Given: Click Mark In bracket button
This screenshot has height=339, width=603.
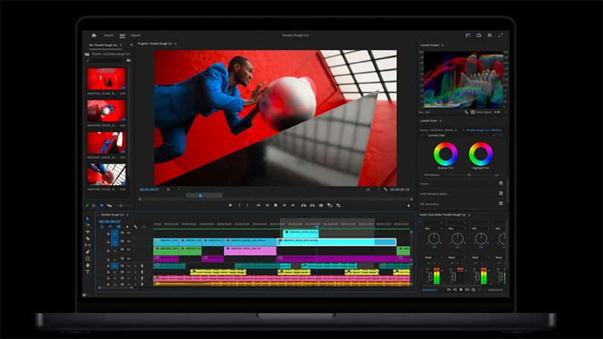Looking at the screenshot, I should (x=240, y=205).
